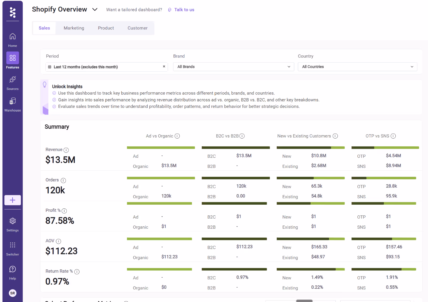Click the 95.9k SNS orders value
428x302 pixels.
click(391, 196)
